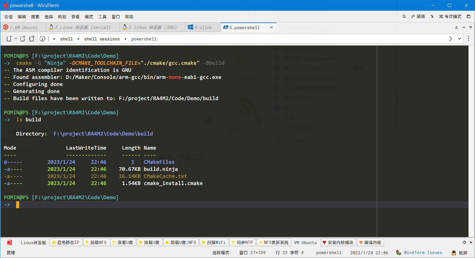Select the Linux开发板 command group
The width and height of the screenshot is (475, 258).
point(33,242)
